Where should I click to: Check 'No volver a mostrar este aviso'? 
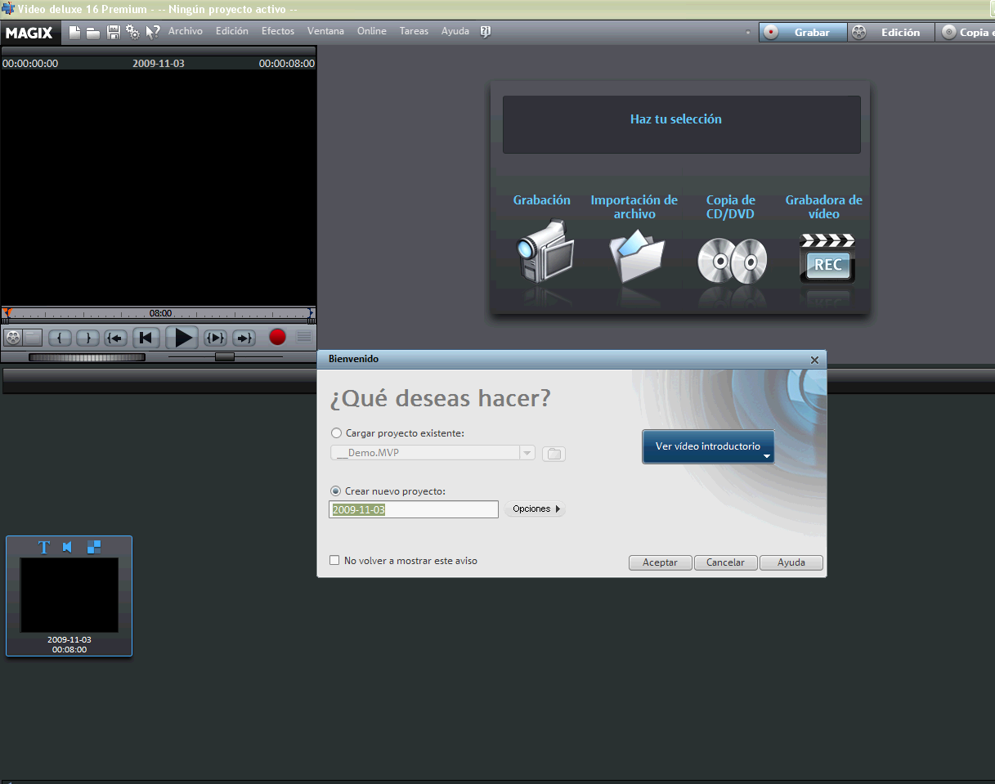pos(334,561)
